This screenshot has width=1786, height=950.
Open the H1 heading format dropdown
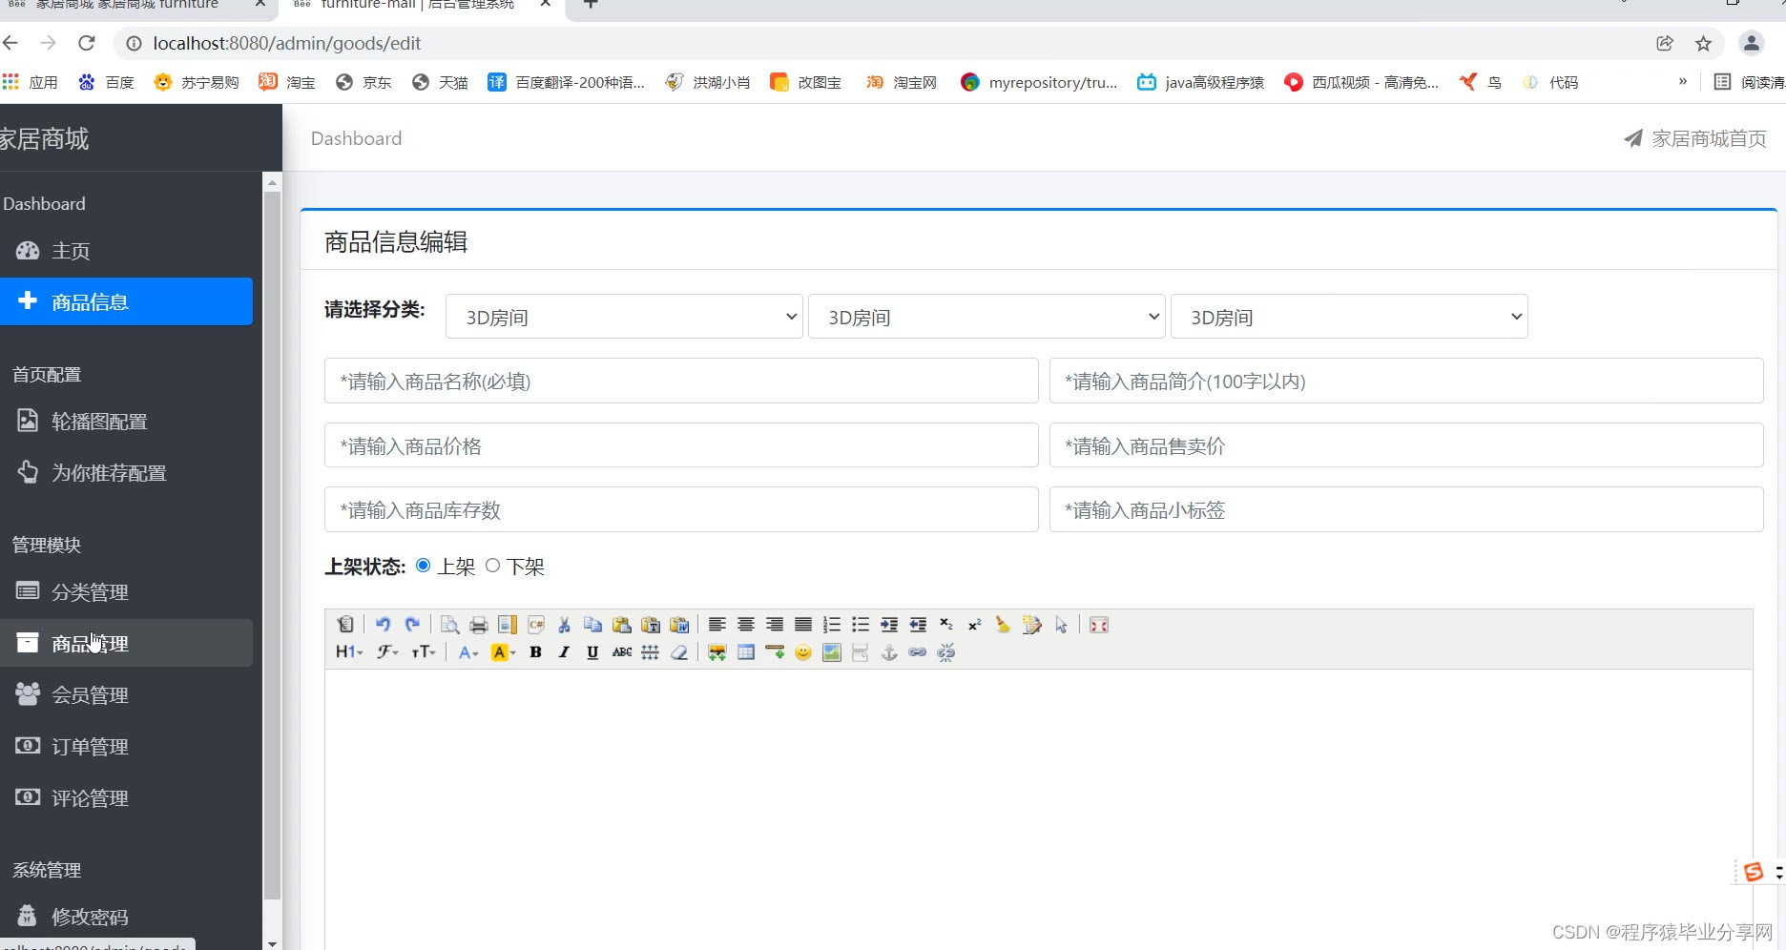point(349,652)
